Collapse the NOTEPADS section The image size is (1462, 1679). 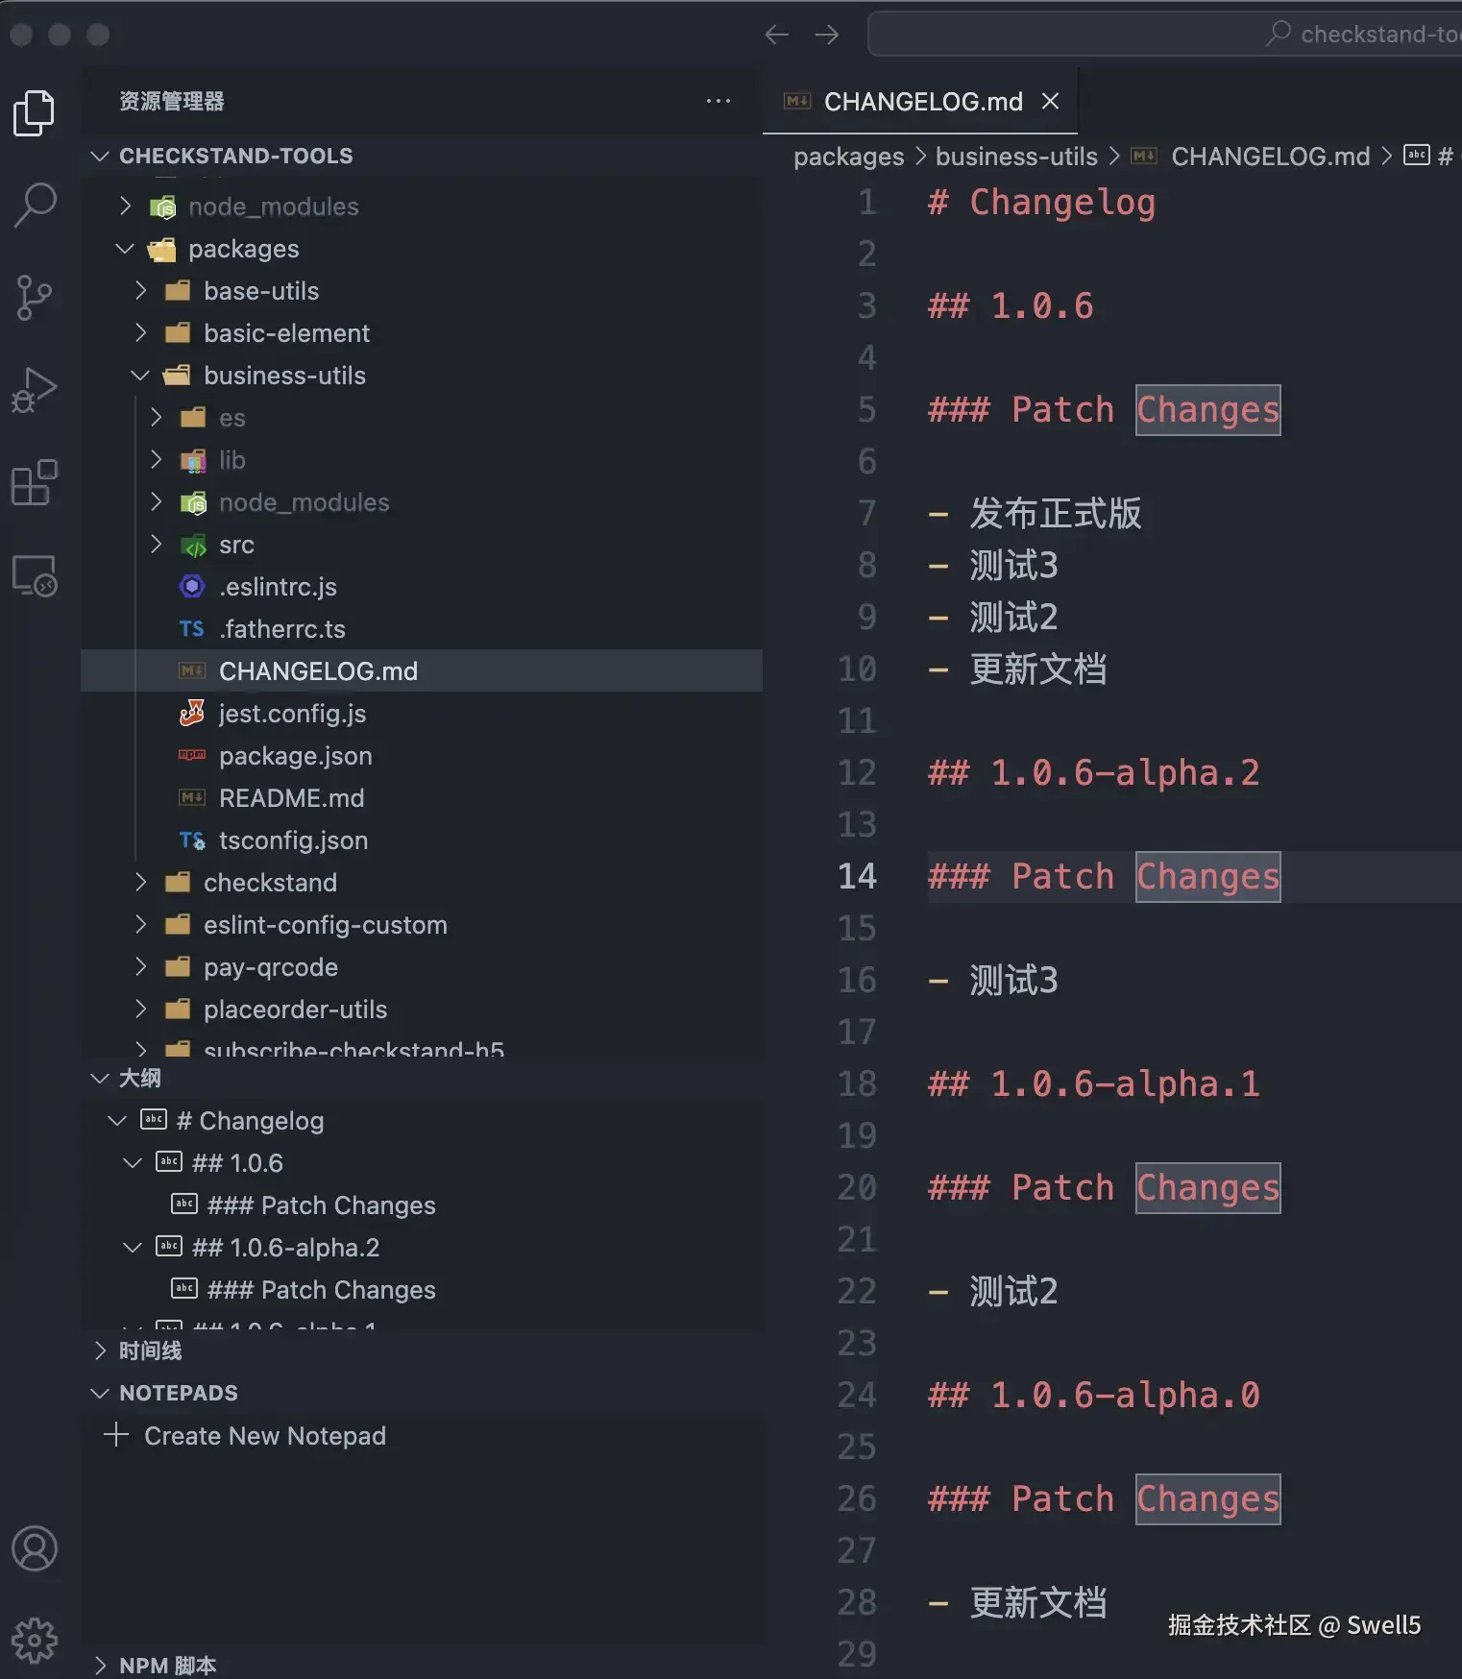click(x=100, y=1393)
